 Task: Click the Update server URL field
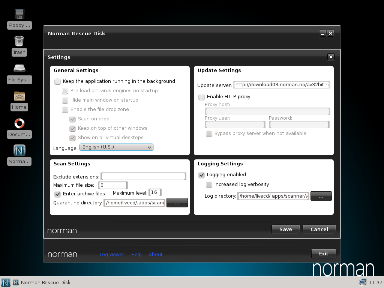282,85
